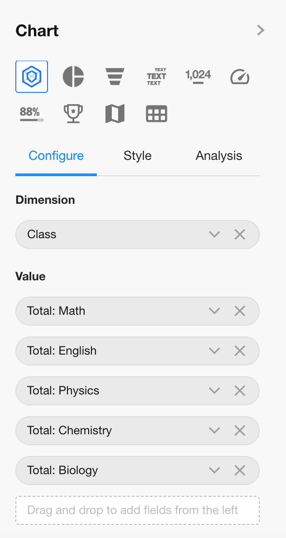Viewport: 286px width, 538px height.
Task: Pick the word cloud text chart icon
Action: tap(157, 77)
